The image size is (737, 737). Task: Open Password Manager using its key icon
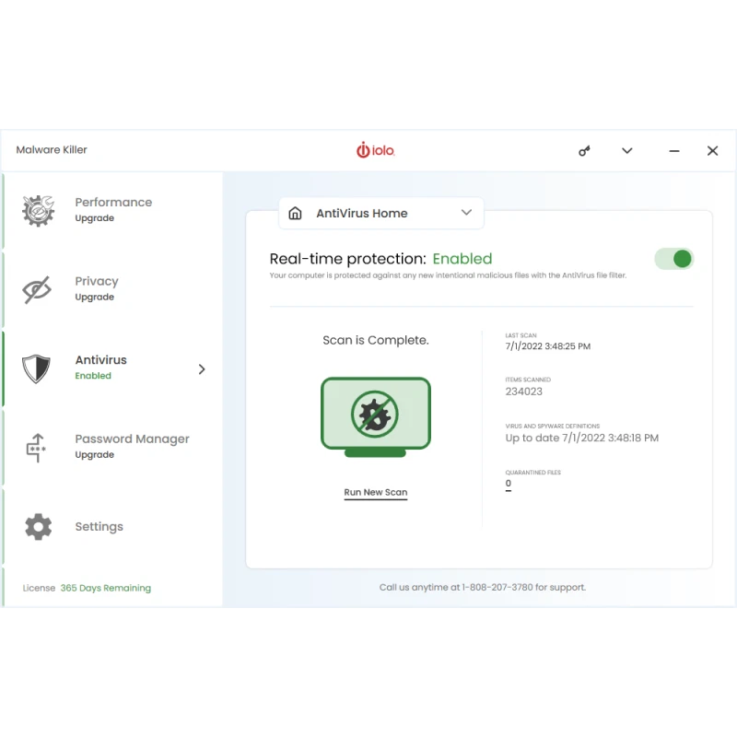click(x=37, y=446)
